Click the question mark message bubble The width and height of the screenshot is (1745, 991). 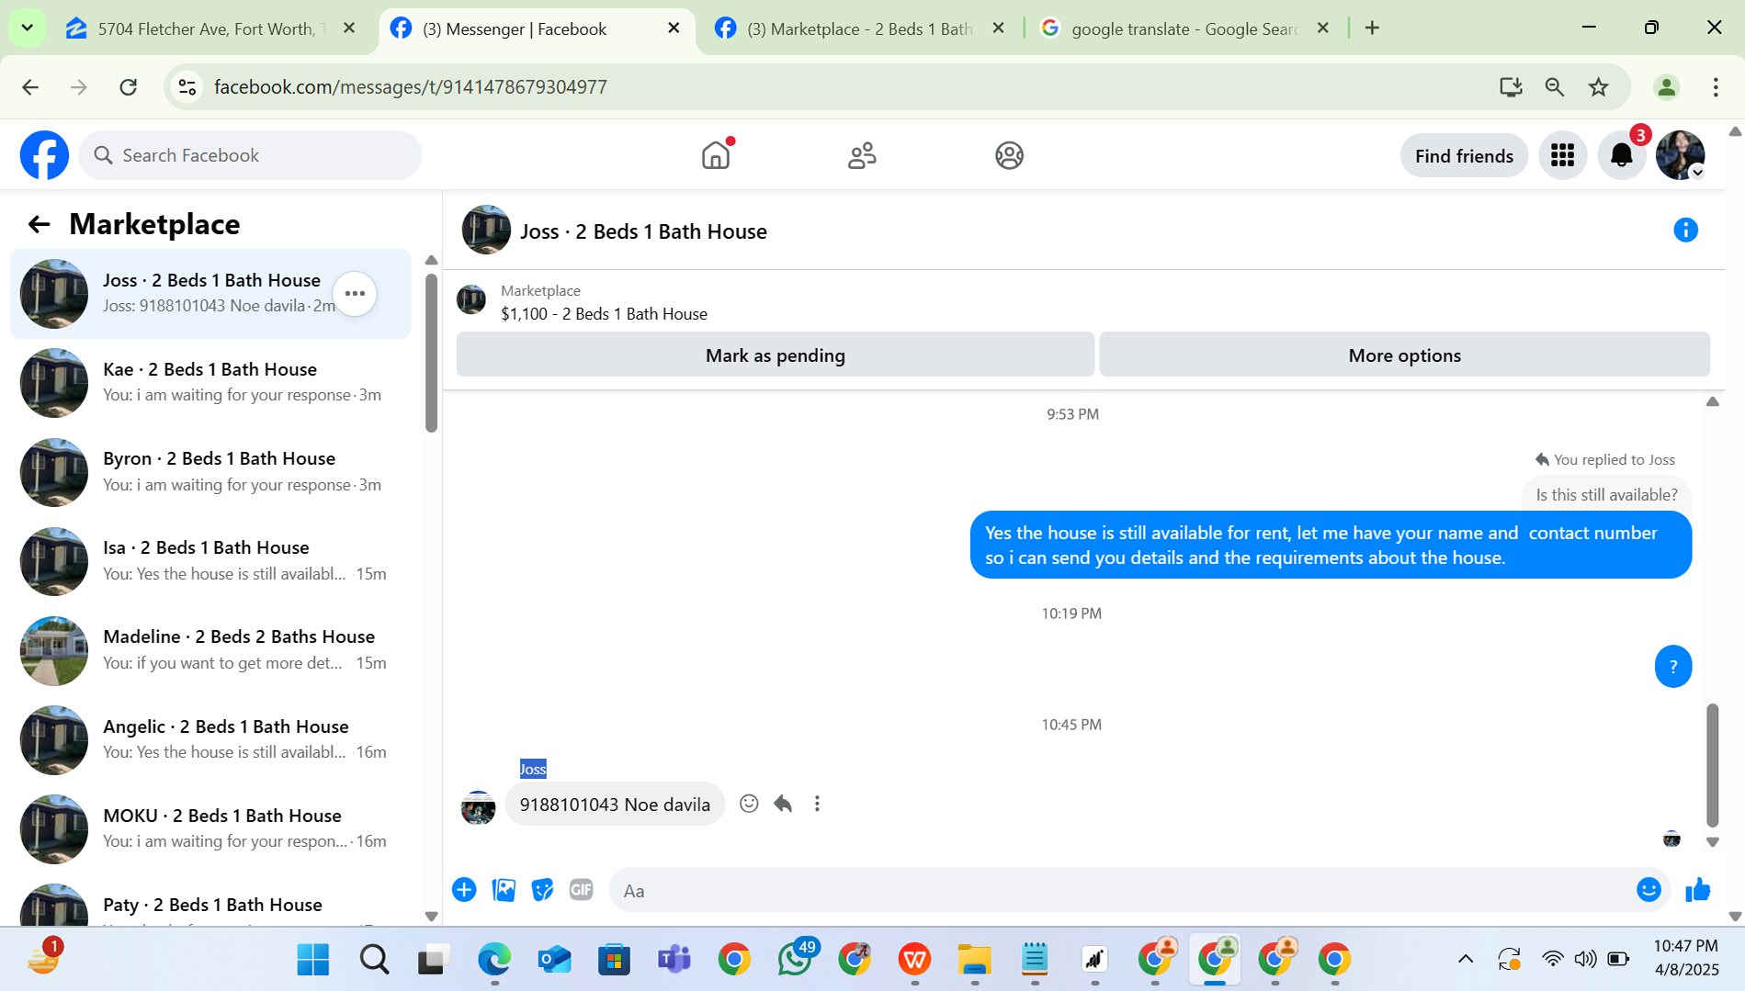[1672, 667]
